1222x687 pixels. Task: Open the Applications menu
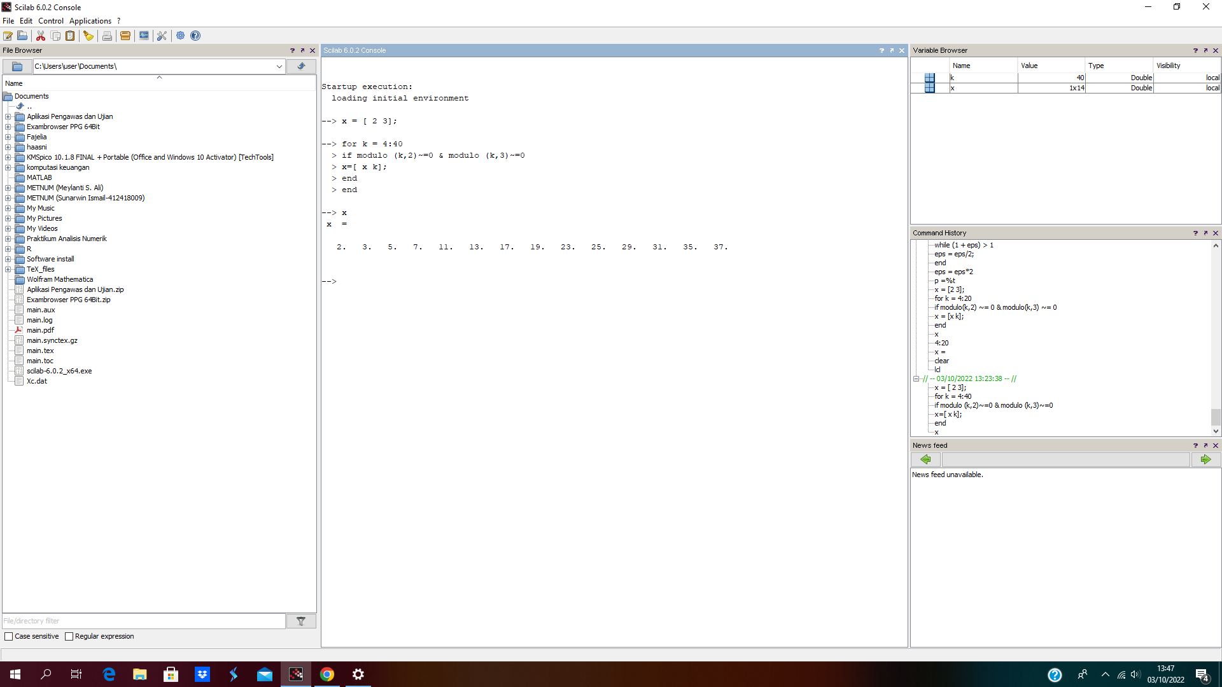pyautogui.click(x=90, y=21)
